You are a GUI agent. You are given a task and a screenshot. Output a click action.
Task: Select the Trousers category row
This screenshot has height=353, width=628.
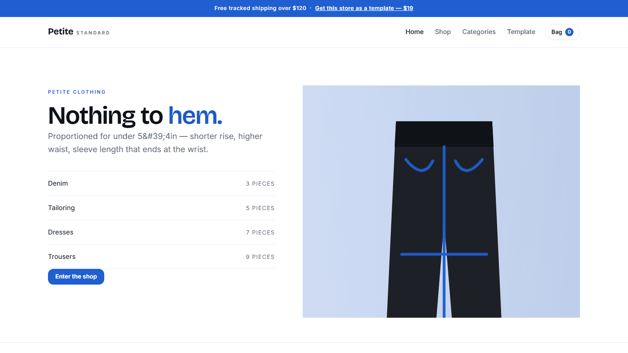coord(161,257)
